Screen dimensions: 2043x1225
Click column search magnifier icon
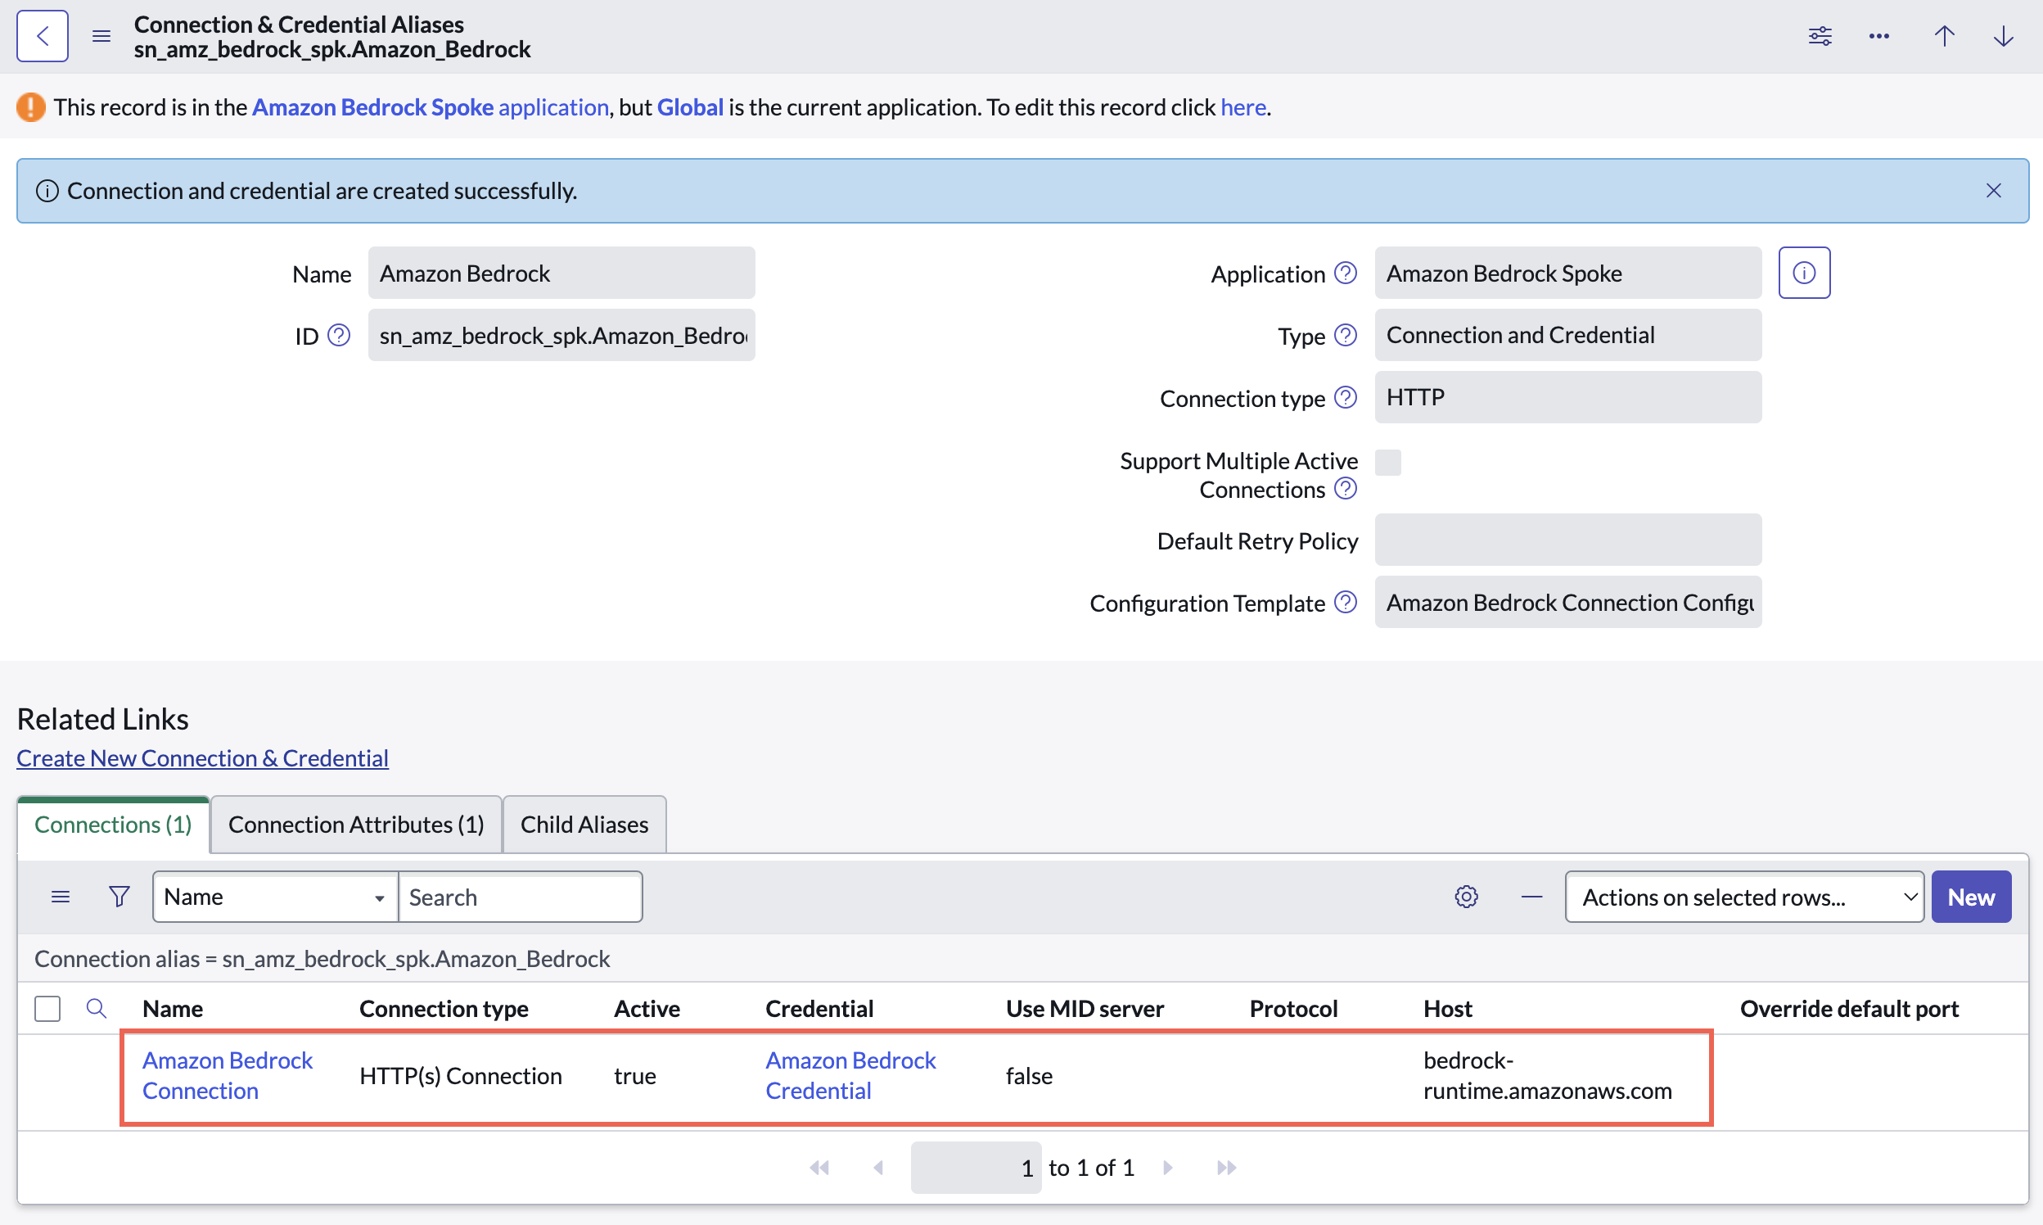[x=97, y=1008]
